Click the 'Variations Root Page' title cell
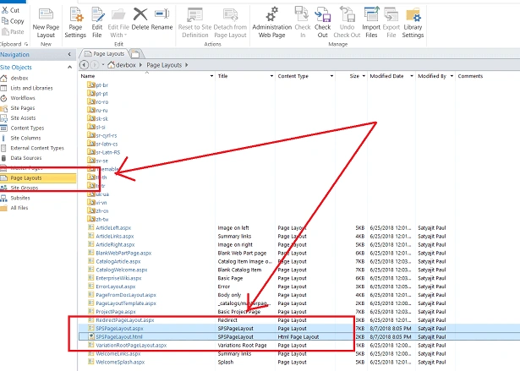The height and width of the screenshot is (371, 520). point(243,346)
